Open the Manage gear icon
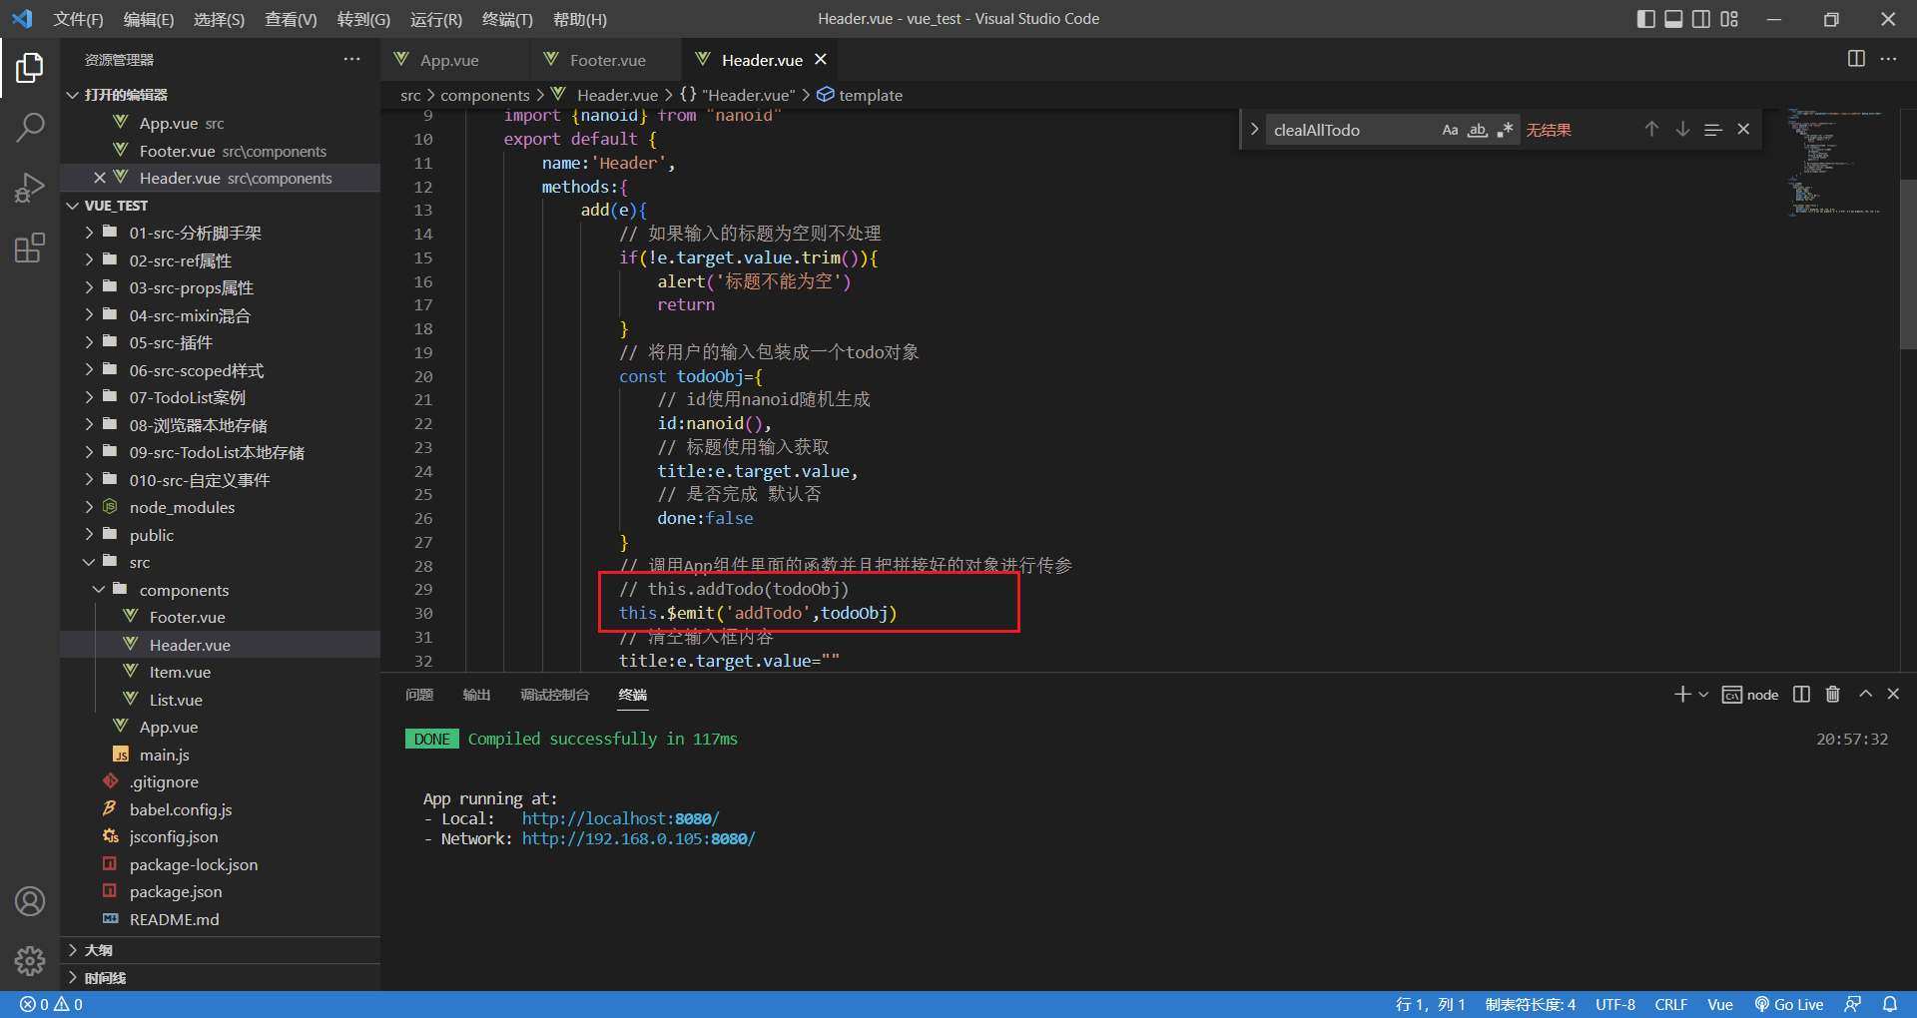The height and width of the screenshot is (1018, 1917). pos(30,960)
